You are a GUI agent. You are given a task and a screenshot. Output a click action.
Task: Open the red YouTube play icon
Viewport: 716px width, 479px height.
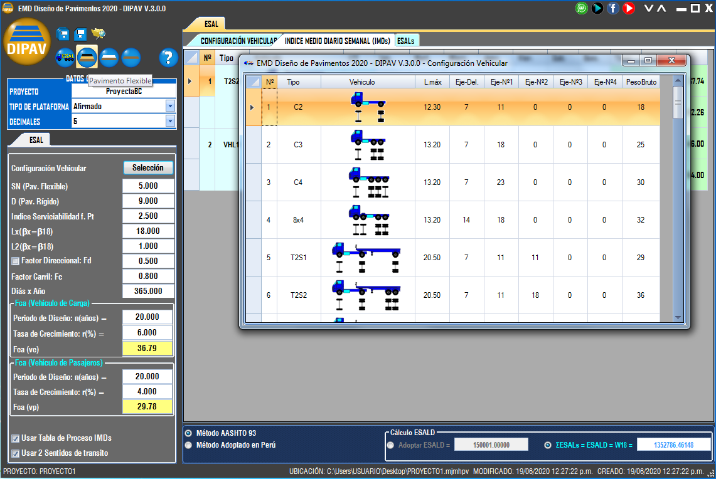[x=628, y=8]
